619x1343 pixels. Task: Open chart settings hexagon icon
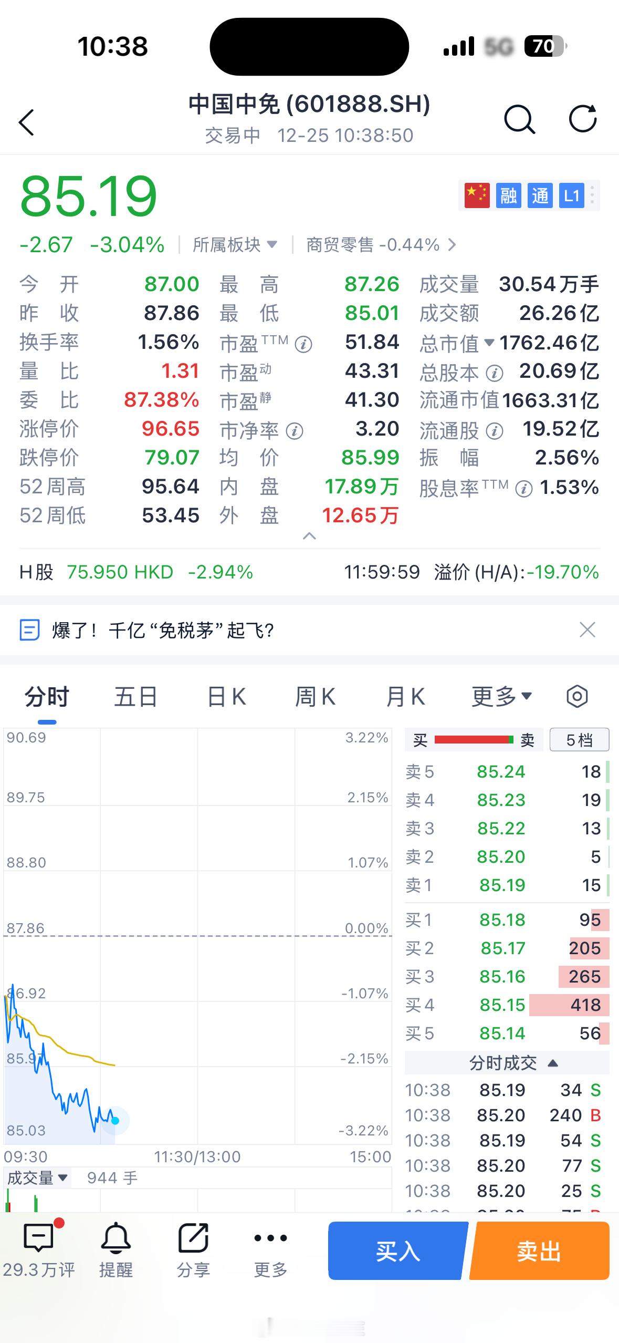(x=577, y=697)
